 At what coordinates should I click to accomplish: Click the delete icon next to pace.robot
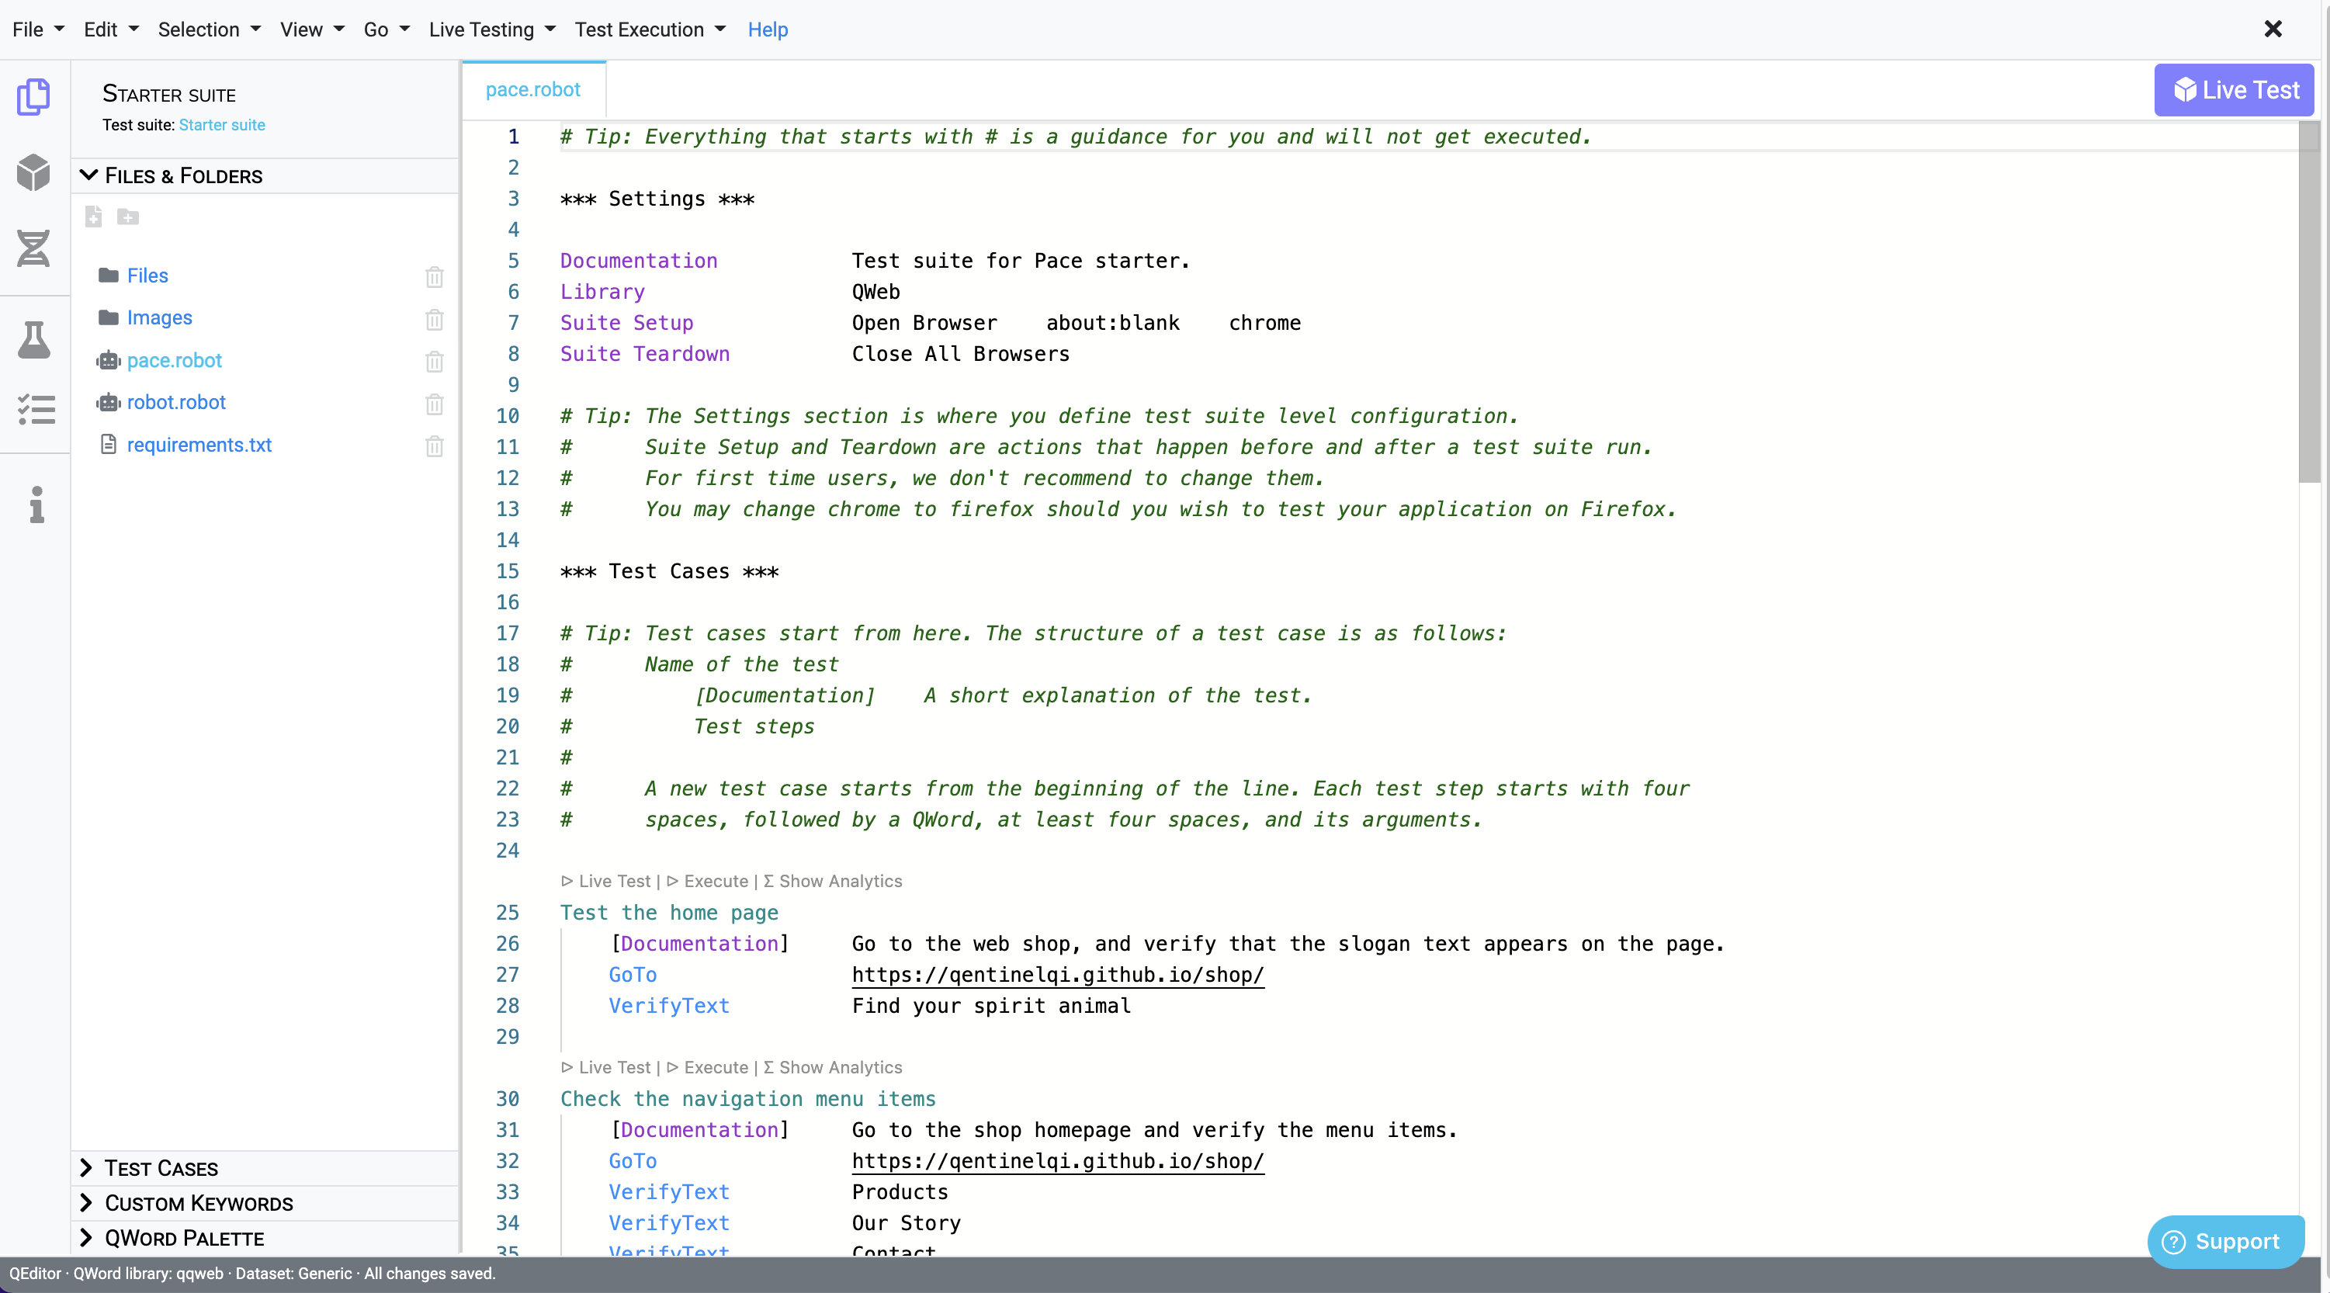tap(435, 360)
